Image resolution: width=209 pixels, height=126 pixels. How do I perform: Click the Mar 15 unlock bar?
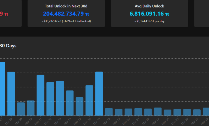pos(80,106)
